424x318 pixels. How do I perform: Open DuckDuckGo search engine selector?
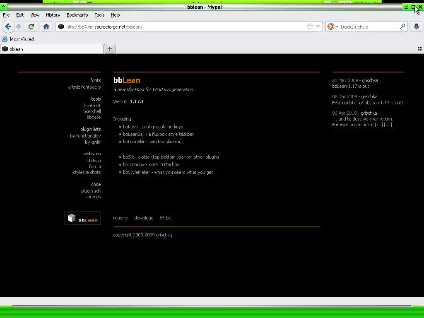(x=332, y=26)
